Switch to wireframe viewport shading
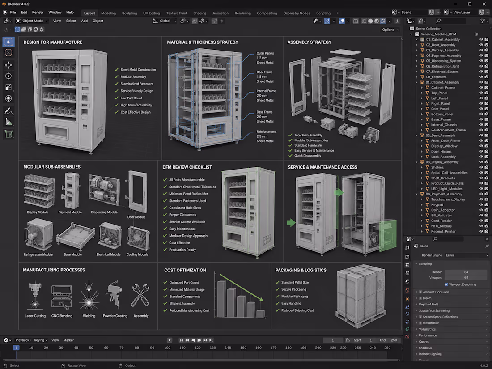492x369 pixels. click(364, 21)
